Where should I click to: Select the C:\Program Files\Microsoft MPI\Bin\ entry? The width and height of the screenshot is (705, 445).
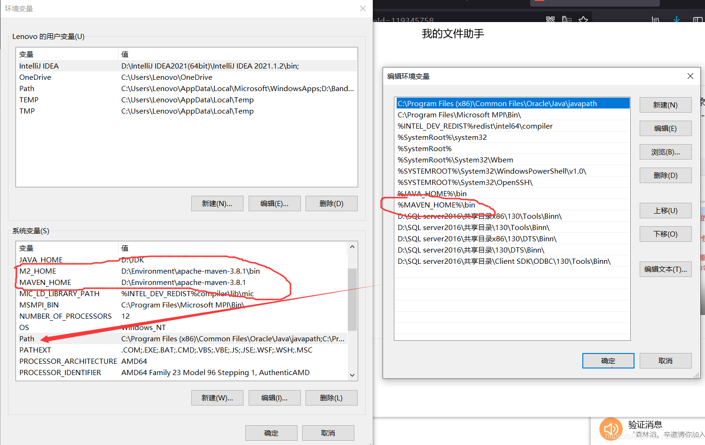click(512, 115)
